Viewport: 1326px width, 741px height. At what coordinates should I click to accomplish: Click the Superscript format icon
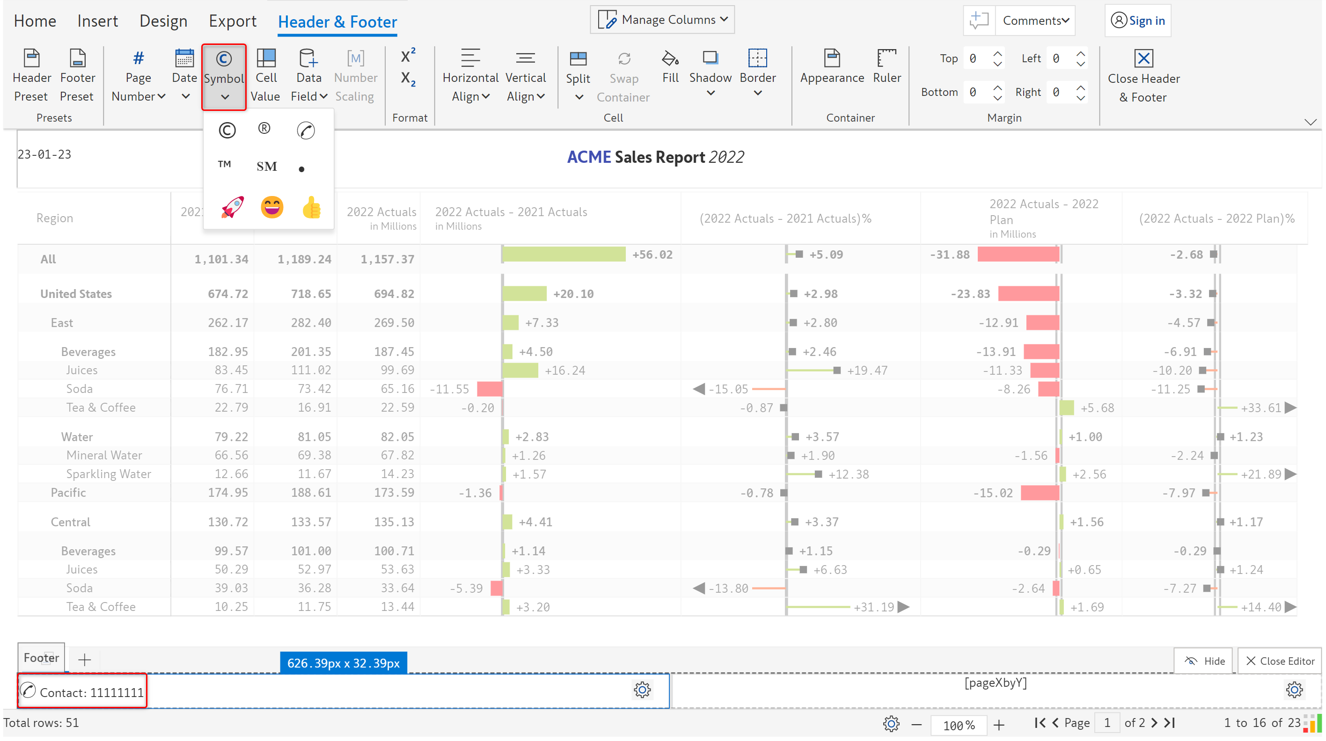[x=408, y=56]
